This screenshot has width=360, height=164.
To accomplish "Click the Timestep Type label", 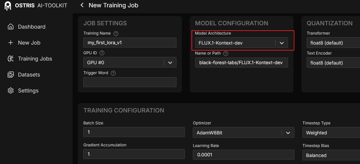I will [x=316, y=123].
